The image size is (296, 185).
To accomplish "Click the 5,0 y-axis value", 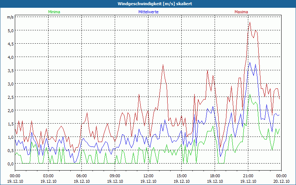I will [11, 30].
